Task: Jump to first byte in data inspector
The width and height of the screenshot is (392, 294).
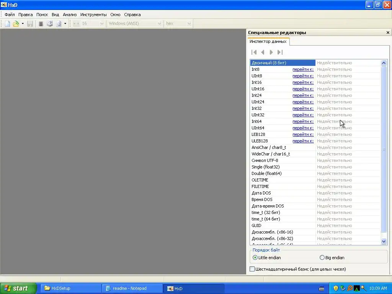Action: point(254,52)
